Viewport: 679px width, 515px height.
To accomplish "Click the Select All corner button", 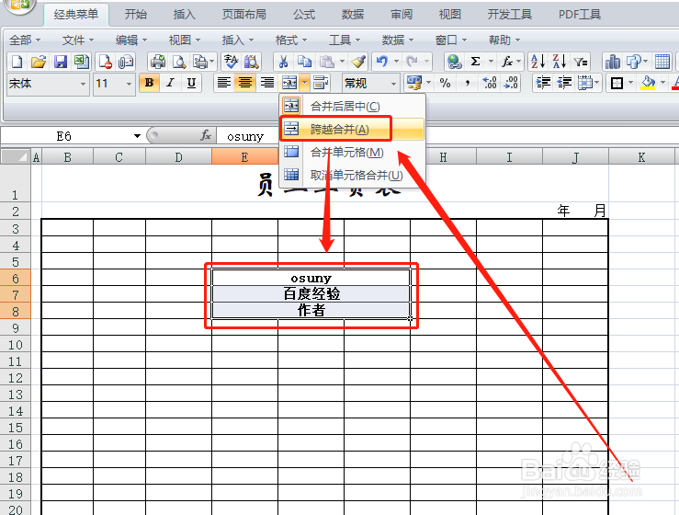I will tap(15, 156).
